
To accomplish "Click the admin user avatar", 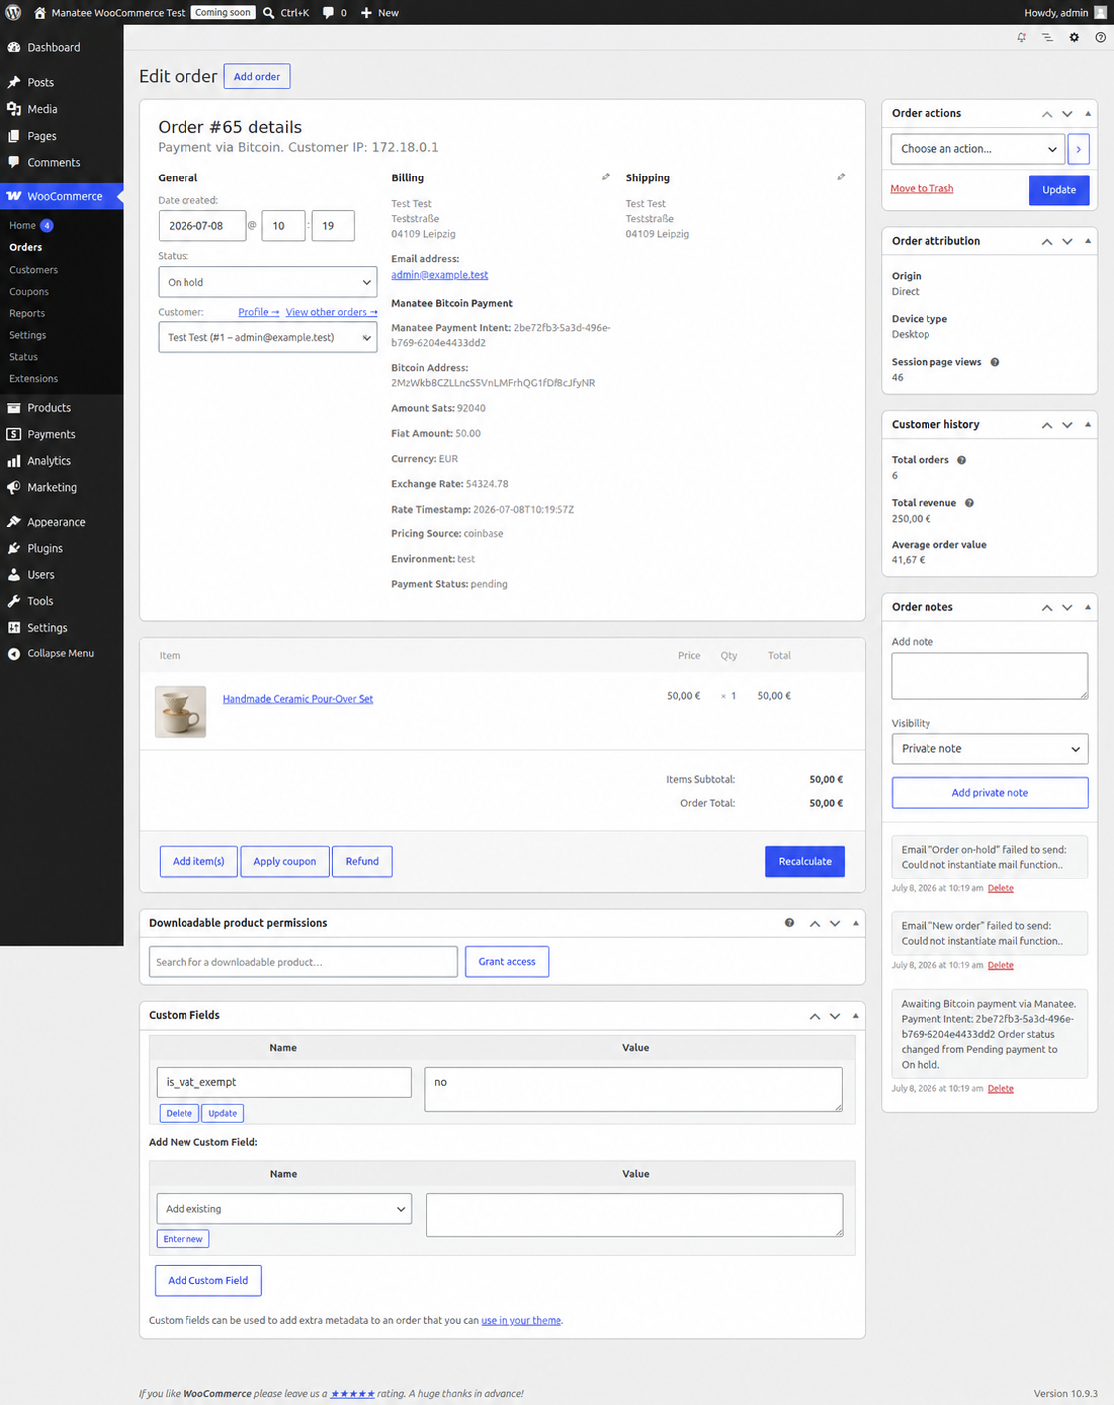I will click(1101, 12).
